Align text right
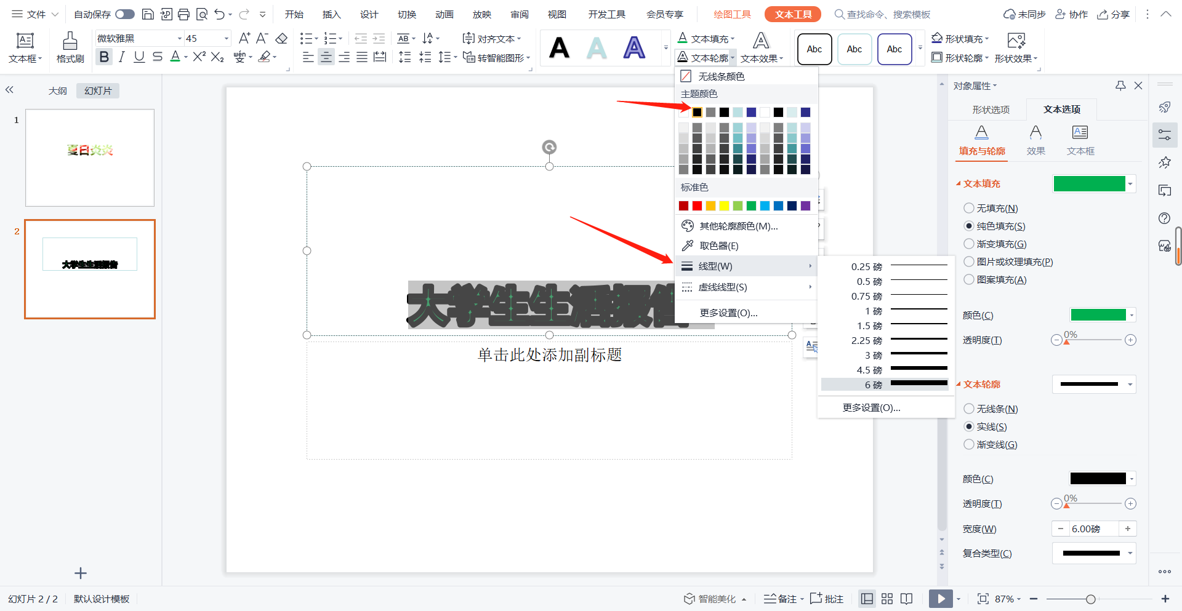This screenshot has height=611, width=1182. (x=344, y=57)
